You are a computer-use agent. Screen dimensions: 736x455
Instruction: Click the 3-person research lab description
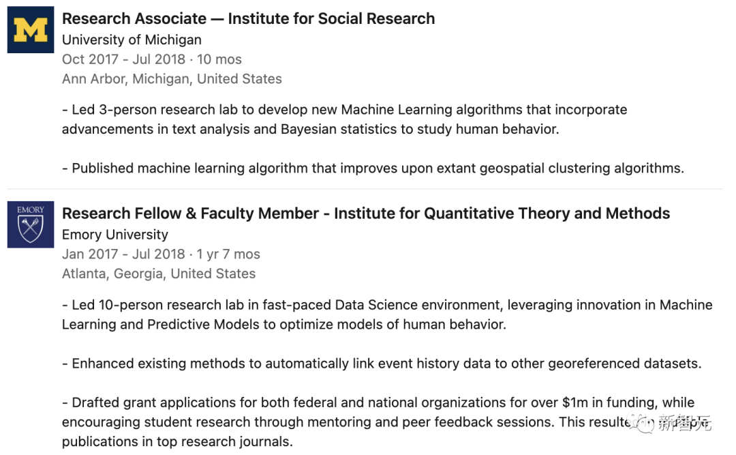click(344, 110)
